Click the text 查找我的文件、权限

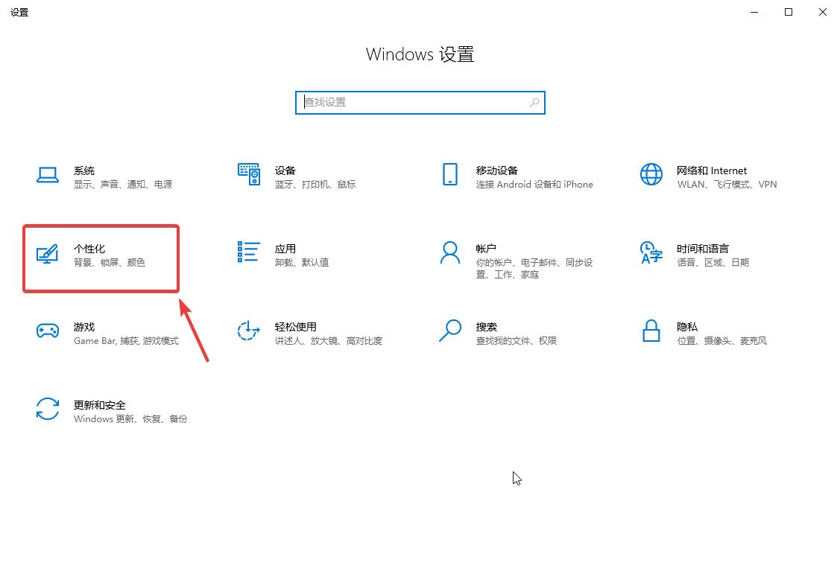[x=517, y=341]
